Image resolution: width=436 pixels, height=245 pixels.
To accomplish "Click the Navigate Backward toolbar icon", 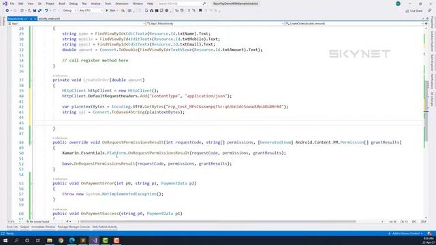I will [x=7, y=11].
